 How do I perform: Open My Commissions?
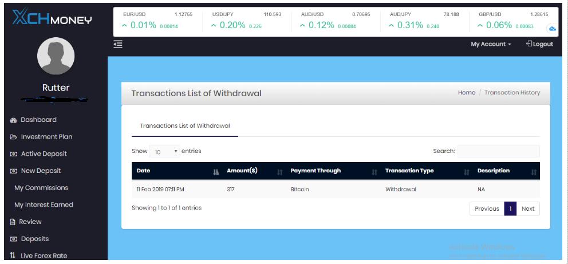coord(41,188)
